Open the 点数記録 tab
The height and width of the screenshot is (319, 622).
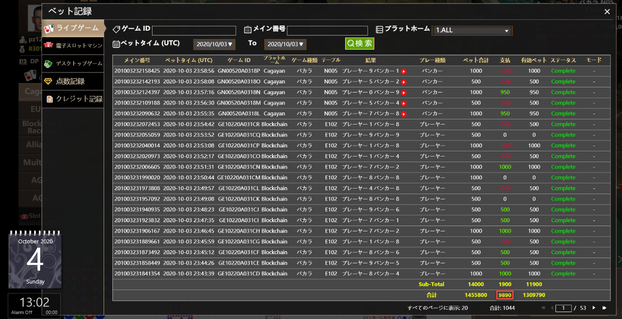point(73,81)
